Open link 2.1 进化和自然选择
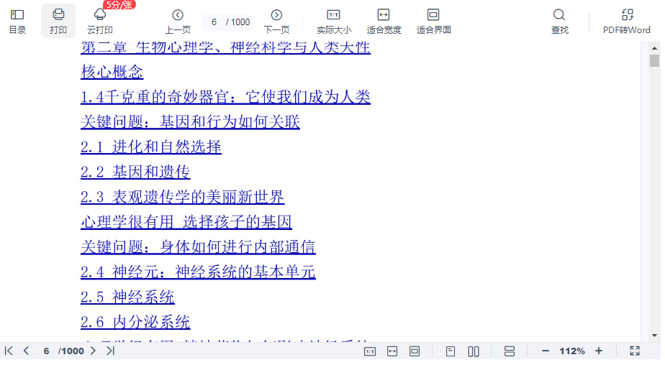Image resolution: width=665 pixels, height=365 pixels. click(151, 147)
